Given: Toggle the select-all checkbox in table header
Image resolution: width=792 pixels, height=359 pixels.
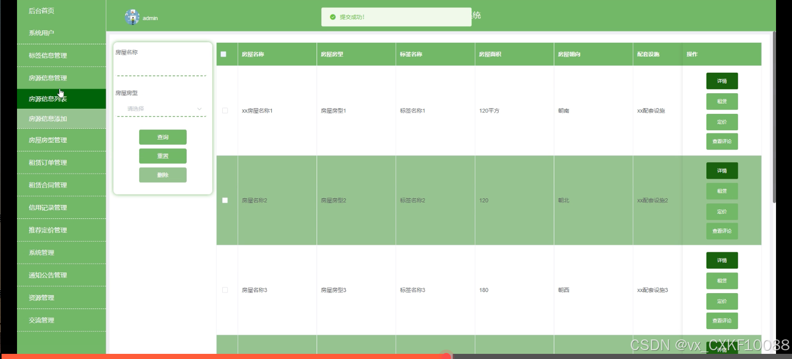Looking at the screenshot, I should [x=223, y=54].
